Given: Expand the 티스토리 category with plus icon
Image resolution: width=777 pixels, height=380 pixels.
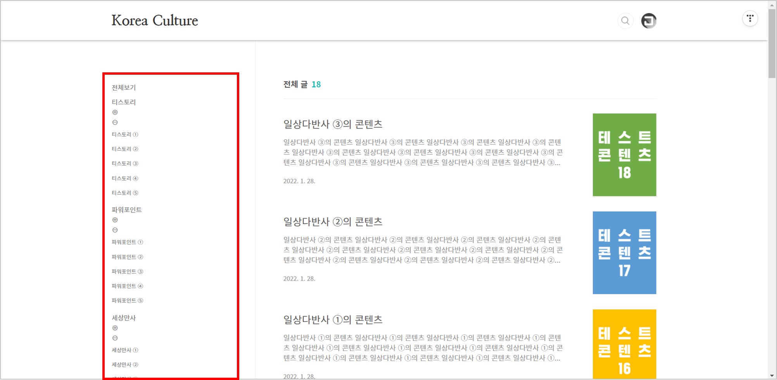Looking at the screenshot, I should tap(115, 112).
